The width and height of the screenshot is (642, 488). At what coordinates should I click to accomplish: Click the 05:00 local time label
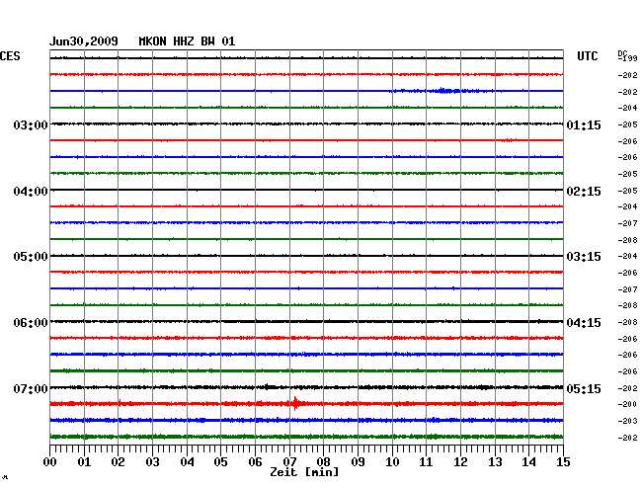point(31,257)
